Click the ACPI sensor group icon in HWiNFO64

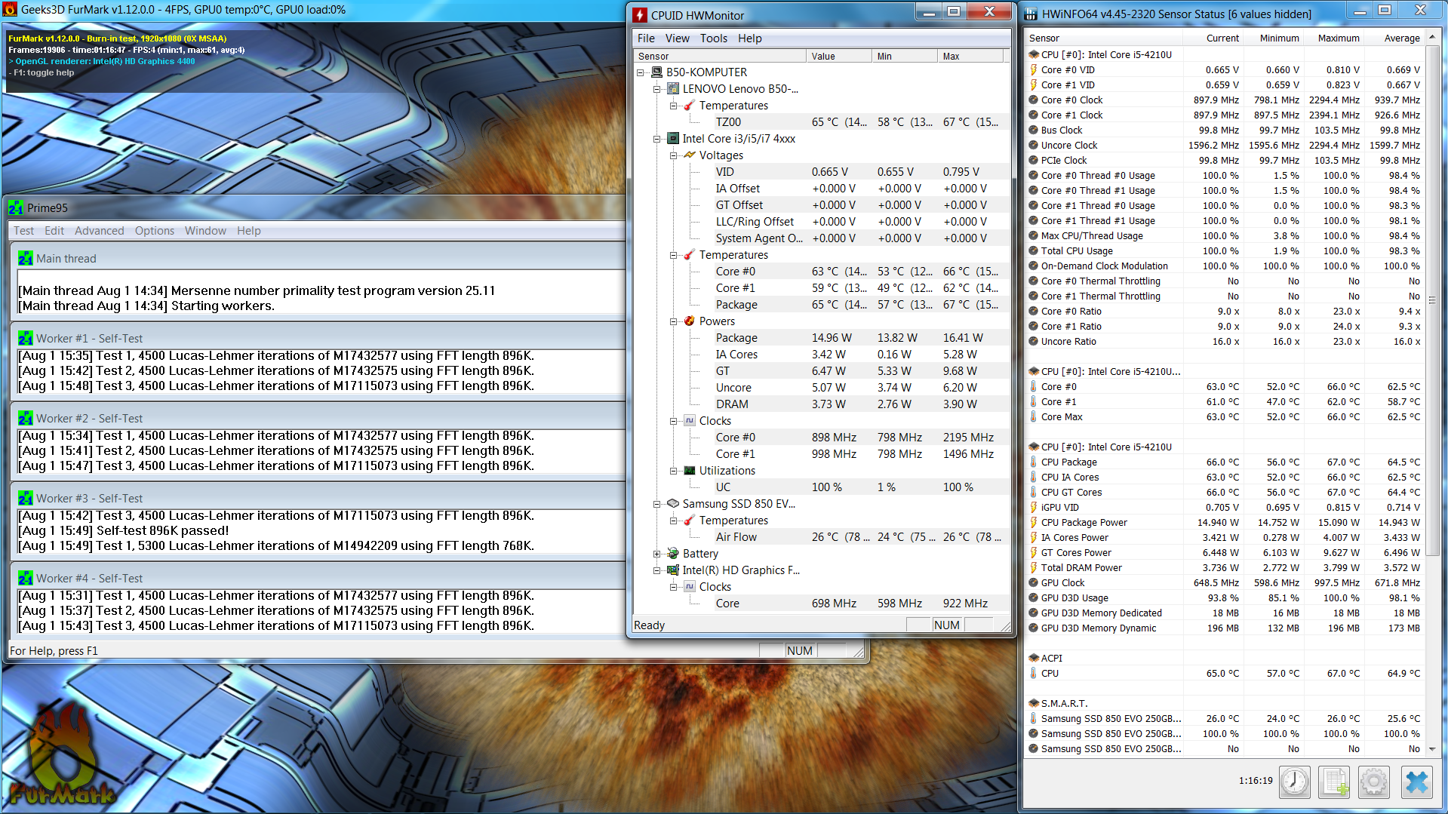[1034, 659]
